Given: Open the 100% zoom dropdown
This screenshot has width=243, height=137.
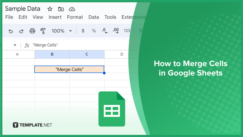Looking at the screenshot, I should pos(62,31).
